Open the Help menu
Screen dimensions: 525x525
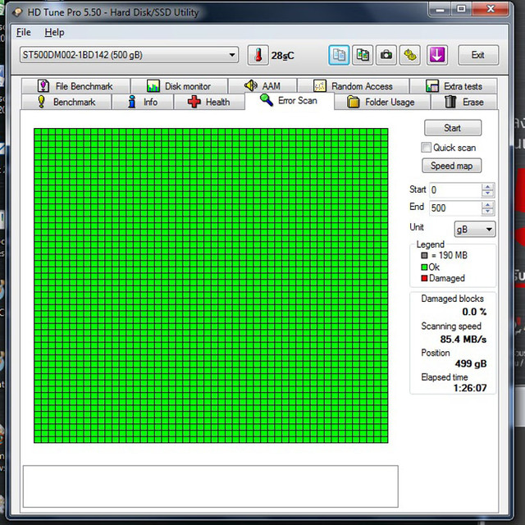(54, 33)
